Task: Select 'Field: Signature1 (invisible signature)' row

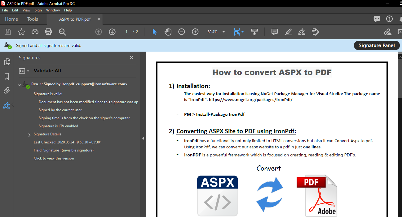Action: pyautogui.click(x=64, y=150)
